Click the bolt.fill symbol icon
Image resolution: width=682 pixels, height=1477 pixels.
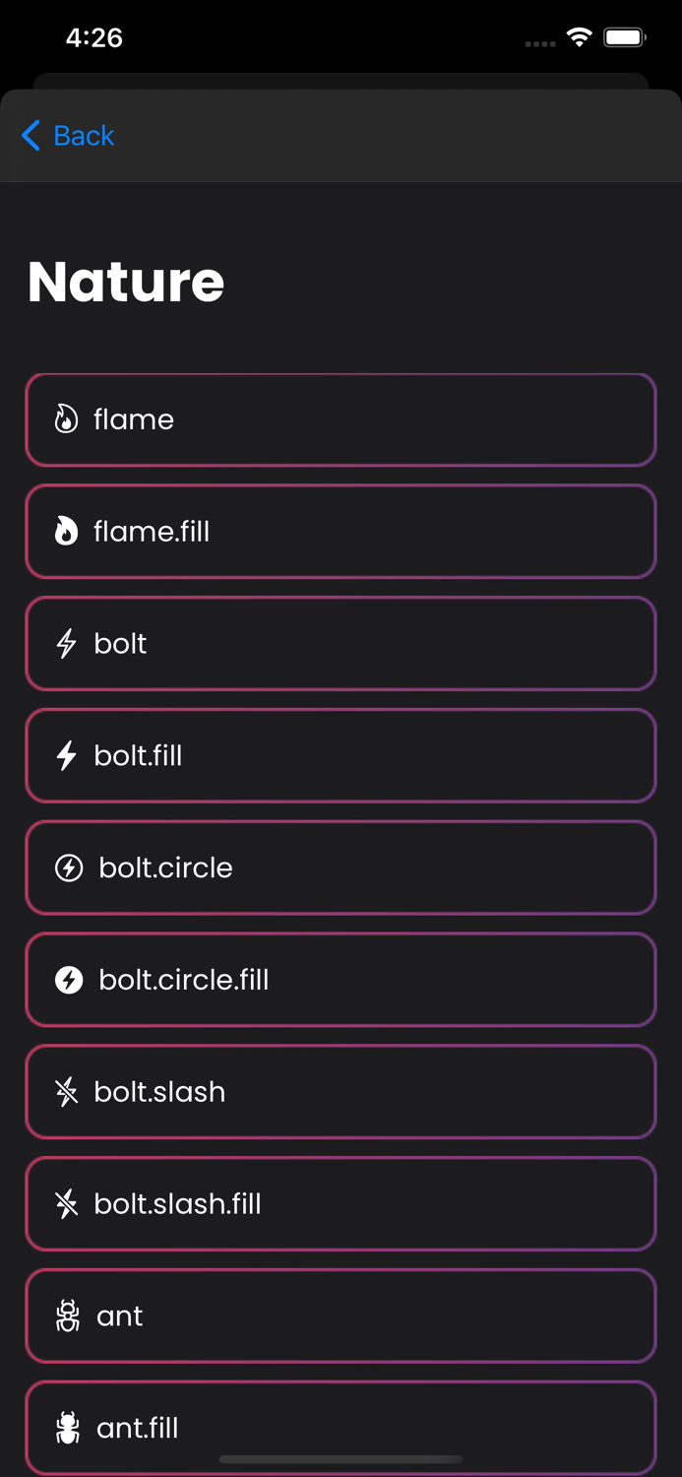(65, 755)
